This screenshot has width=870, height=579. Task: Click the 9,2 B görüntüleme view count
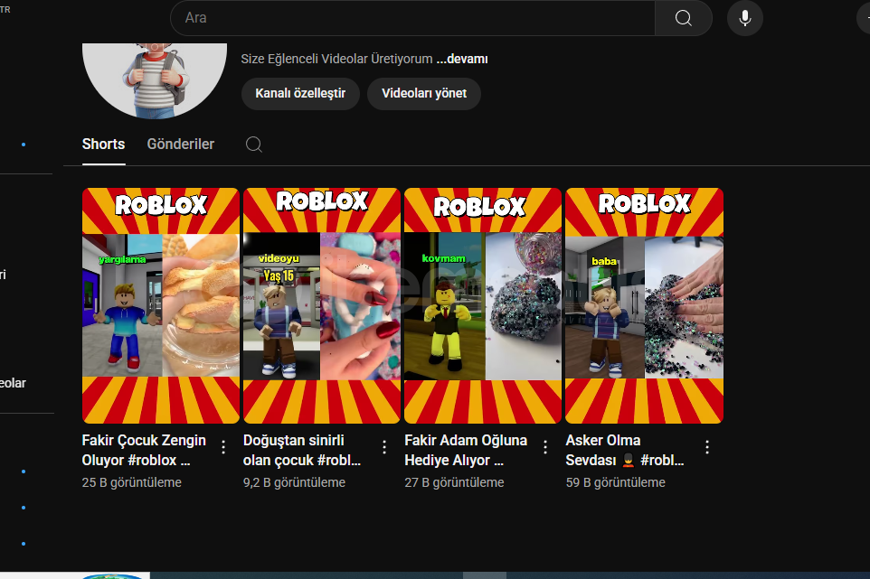(x=294, y=482)
